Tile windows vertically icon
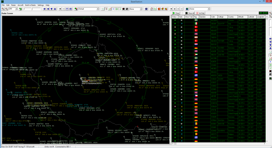The height and width of the screenshot is (148, 272). coord(67,9)
